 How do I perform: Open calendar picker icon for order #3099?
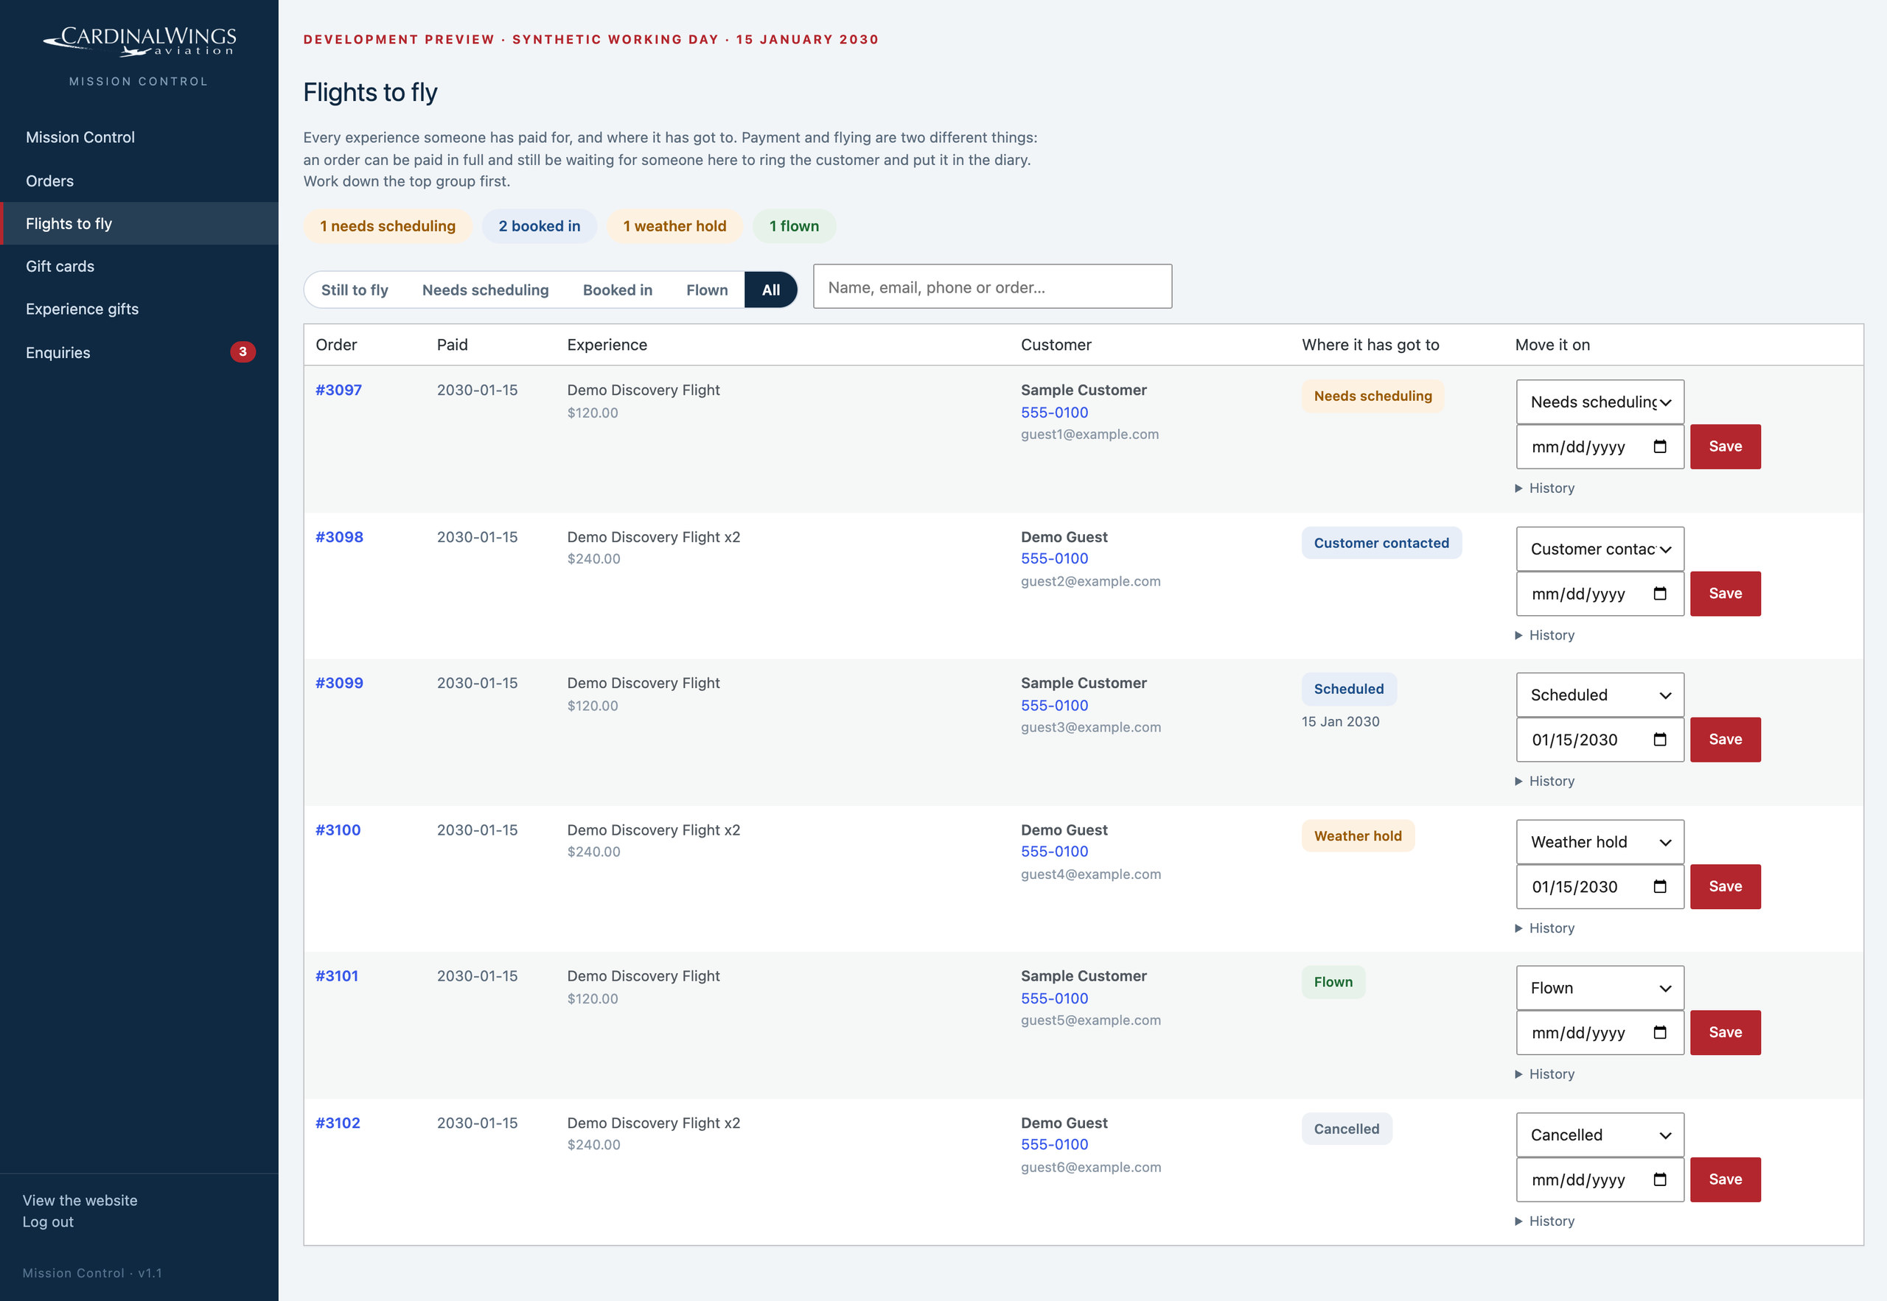1659,740
